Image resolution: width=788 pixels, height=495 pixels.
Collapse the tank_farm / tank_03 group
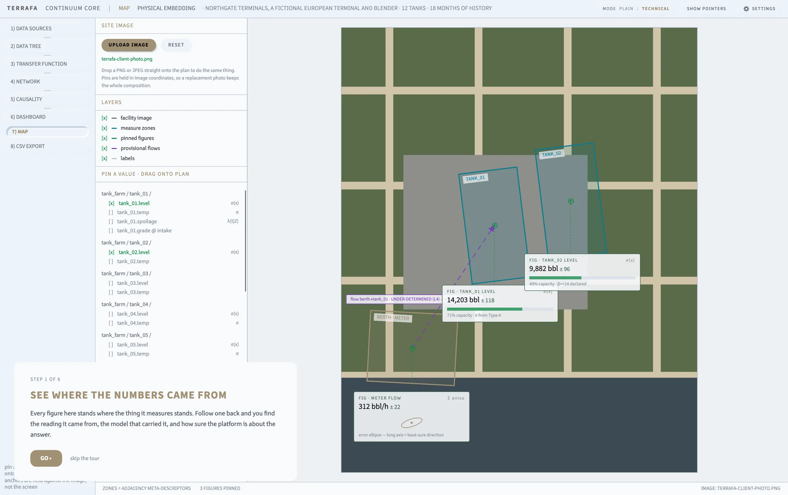pyautogui.click(x=126, y=273)
